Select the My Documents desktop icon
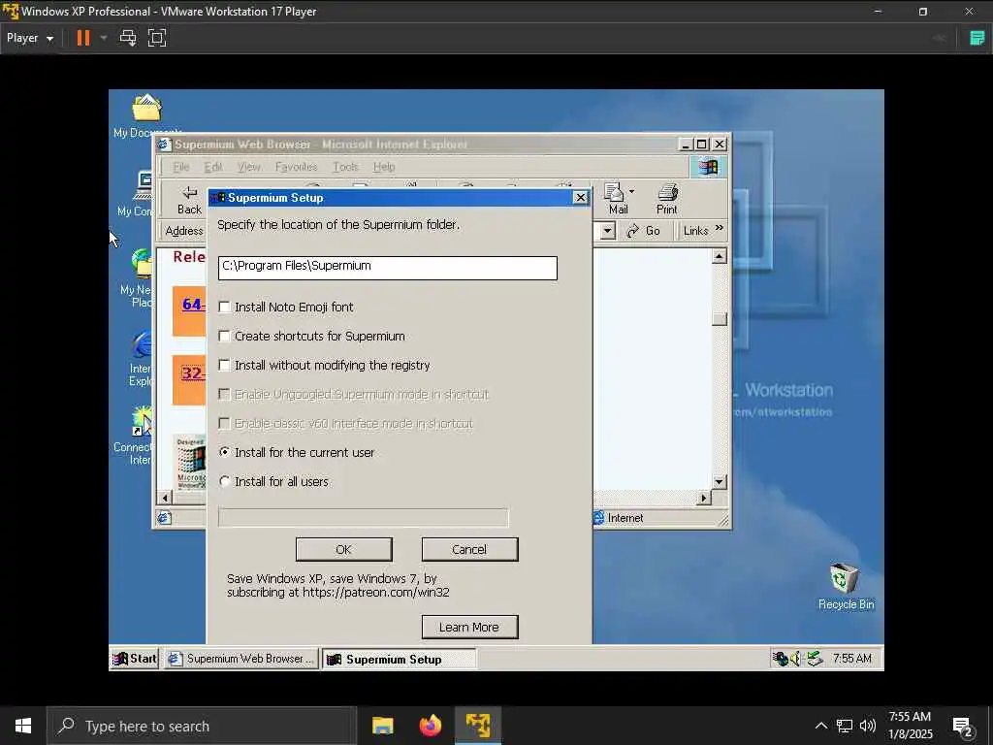 click(147, 115)
